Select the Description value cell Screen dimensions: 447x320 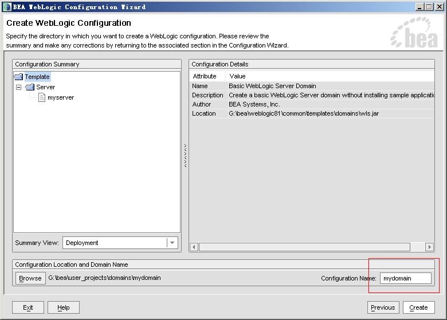[331, 95]
